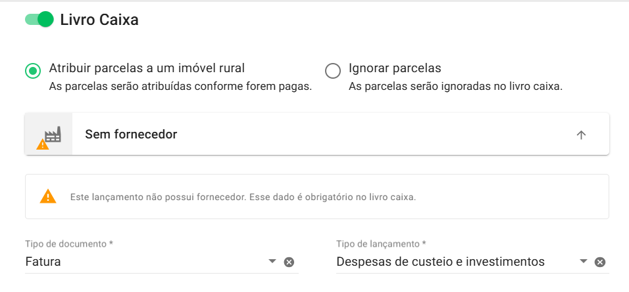Click the "Tipo de documento *" field label
The image size is (629, 292).
coord(69,243)
